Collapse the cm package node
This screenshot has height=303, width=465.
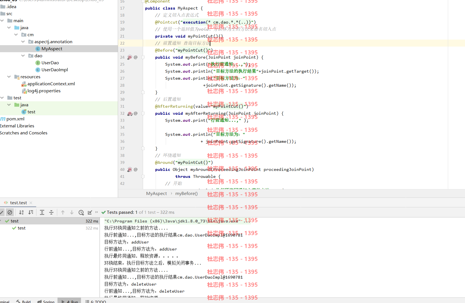pyautogui.click(x=16, y=35)
